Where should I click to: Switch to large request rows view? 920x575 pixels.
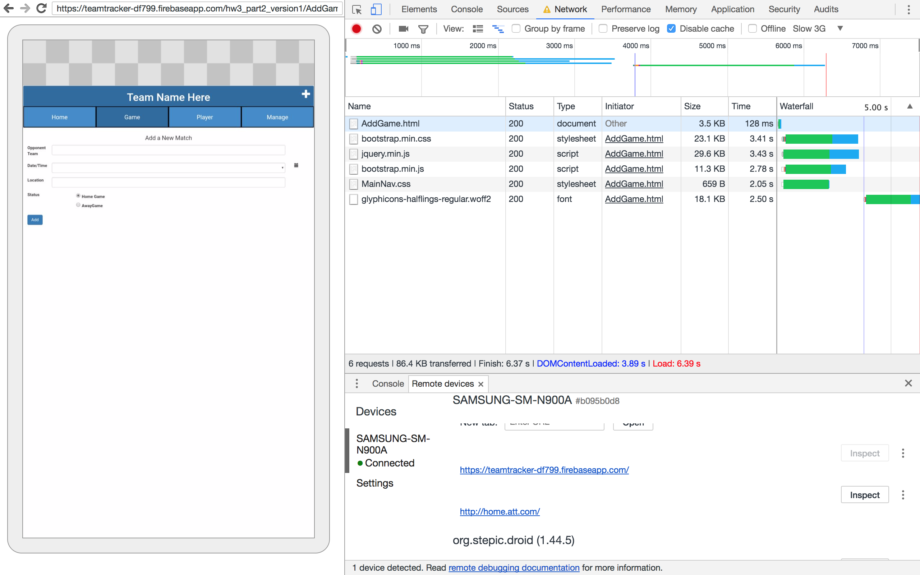click(478, 29)
